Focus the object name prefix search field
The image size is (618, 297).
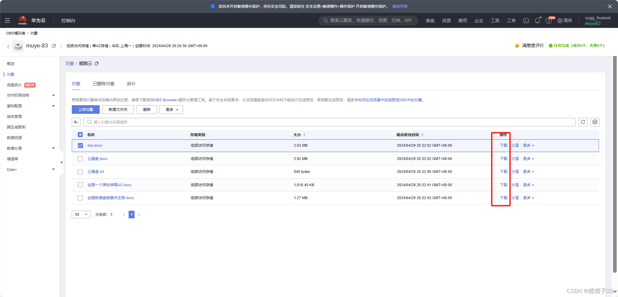[329, 122]
